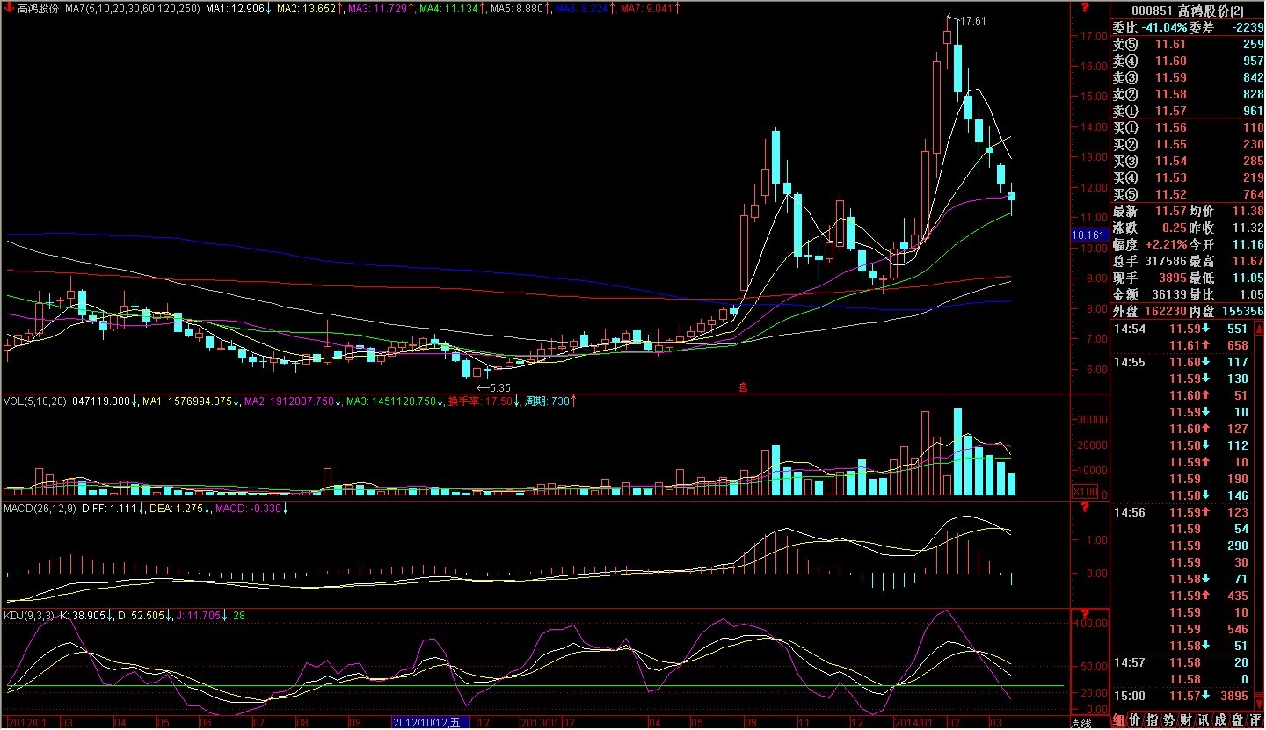Viewport: 1266px width, 730px height.
Task: Click the red question mark on the MACD panel
Action: click(1085, 509)
